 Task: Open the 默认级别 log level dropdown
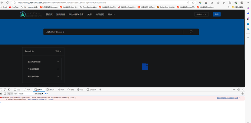[x=39, y=94]
